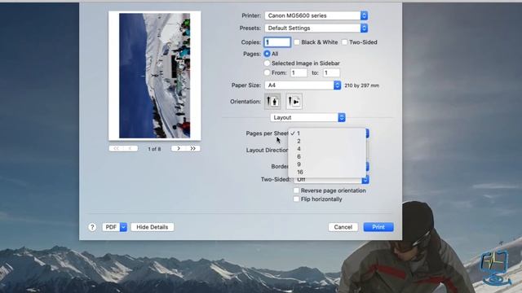Choose 4 pages per sheet

327,149
